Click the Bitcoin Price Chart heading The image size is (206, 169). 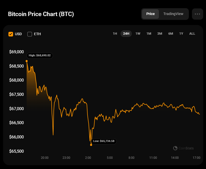tap(41, 14)
